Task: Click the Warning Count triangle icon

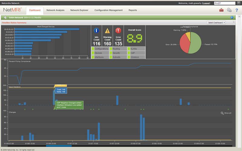Action: (107, 31)
